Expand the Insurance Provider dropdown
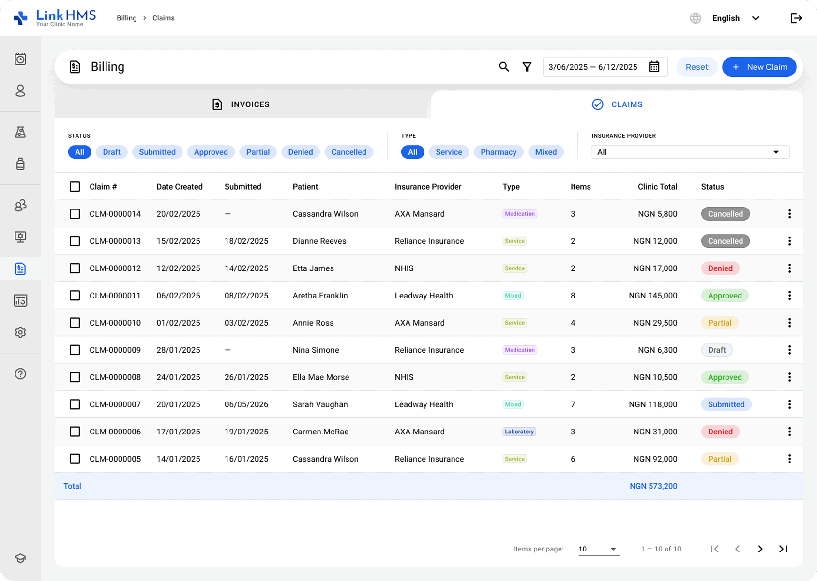Viewport: 817px width, 581px height. tap(690, 152)
